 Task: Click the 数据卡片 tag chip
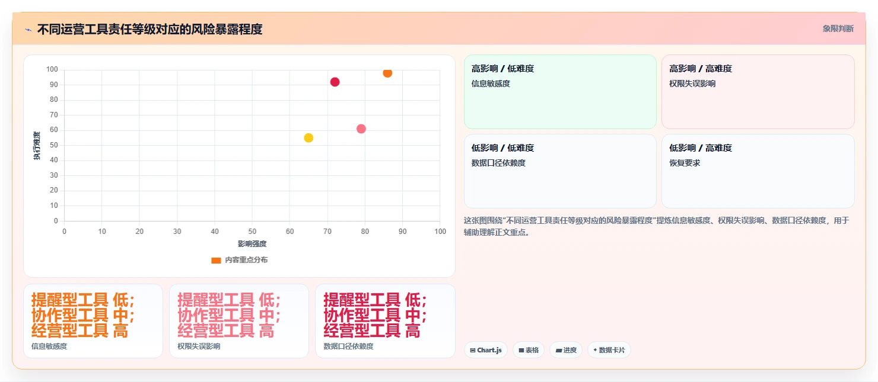(609, 350)
